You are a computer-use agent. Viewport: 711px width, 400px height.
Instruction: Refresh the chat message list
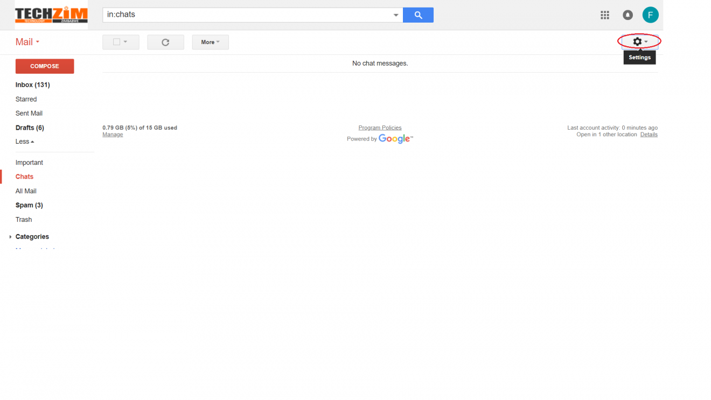(165, 42)
